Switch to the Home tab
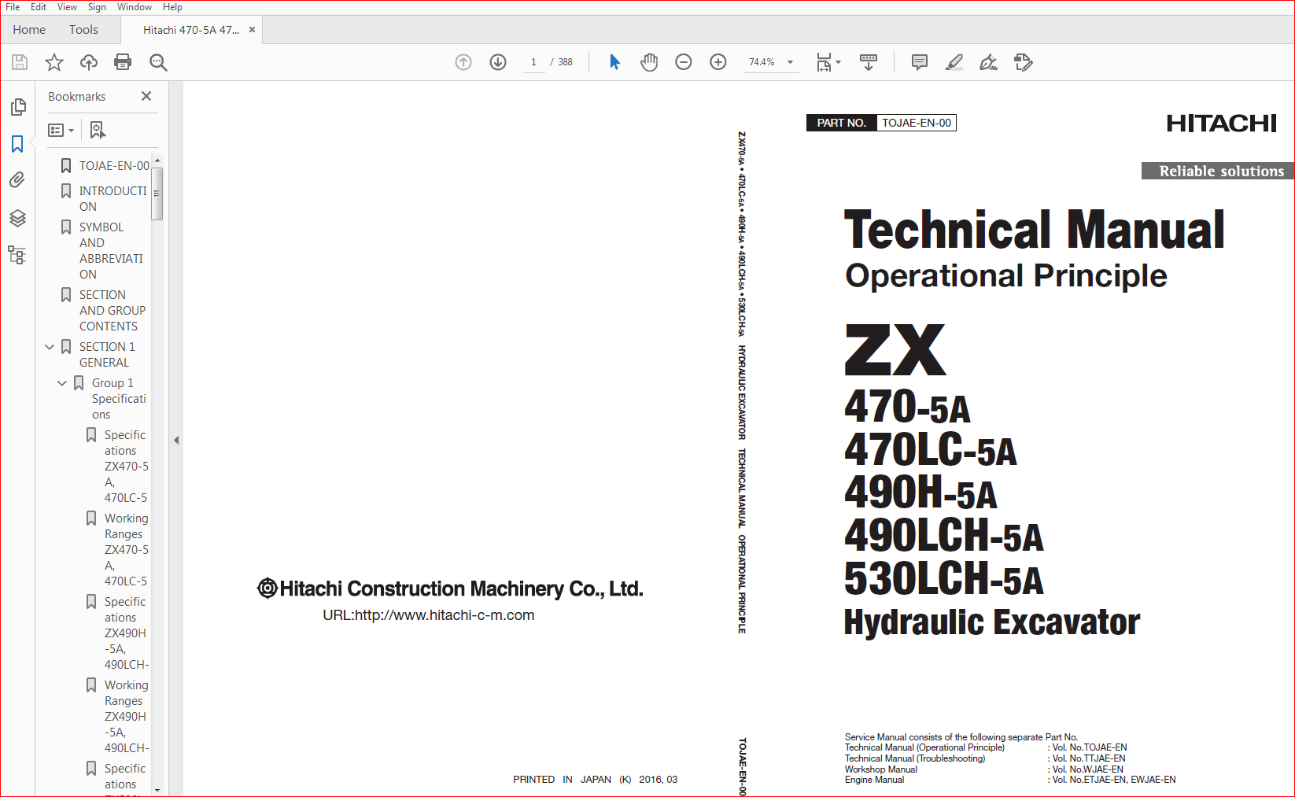This screenshot has width=1295, height=797. click(29, 30)
